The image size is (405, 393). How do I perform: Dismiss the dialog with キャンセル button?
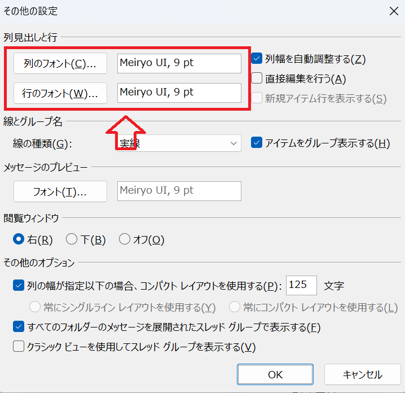[x=362, y=374]
